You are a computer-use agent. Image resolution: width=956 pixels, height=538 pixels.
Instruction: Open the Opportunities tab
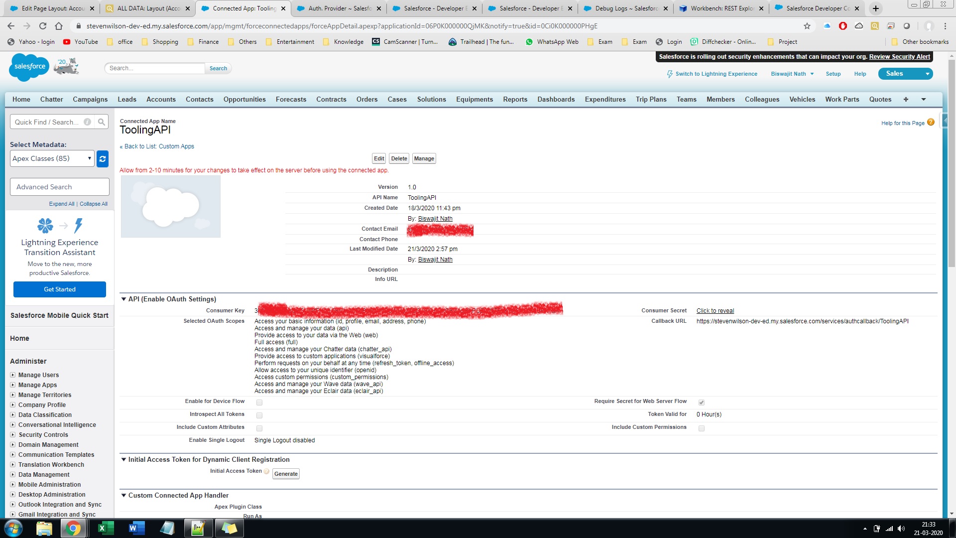pos(244,100)
